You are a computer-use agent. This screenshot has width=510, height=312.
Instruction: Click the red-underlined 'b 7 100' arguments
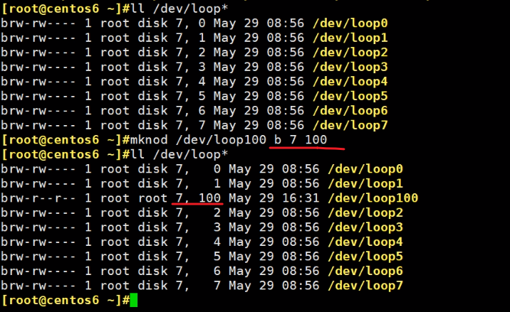[x=300, y=140]
